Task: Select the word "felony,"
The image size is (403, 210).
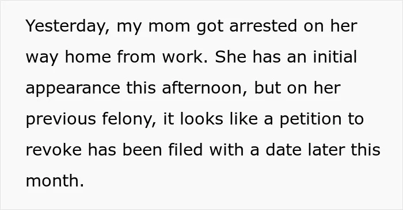Action: pyautogui.click(x=129, y=119)
